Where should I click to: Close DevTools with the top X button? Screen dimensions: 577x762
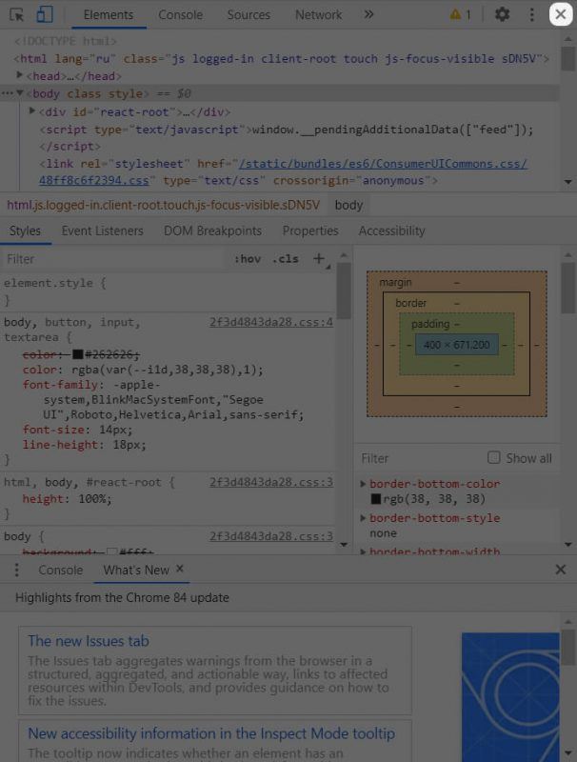[x=561, y=14]
